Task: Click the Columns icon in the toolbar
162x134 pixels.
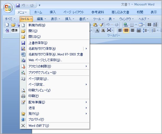Action: pyautogui.click(x=149, y=25)
